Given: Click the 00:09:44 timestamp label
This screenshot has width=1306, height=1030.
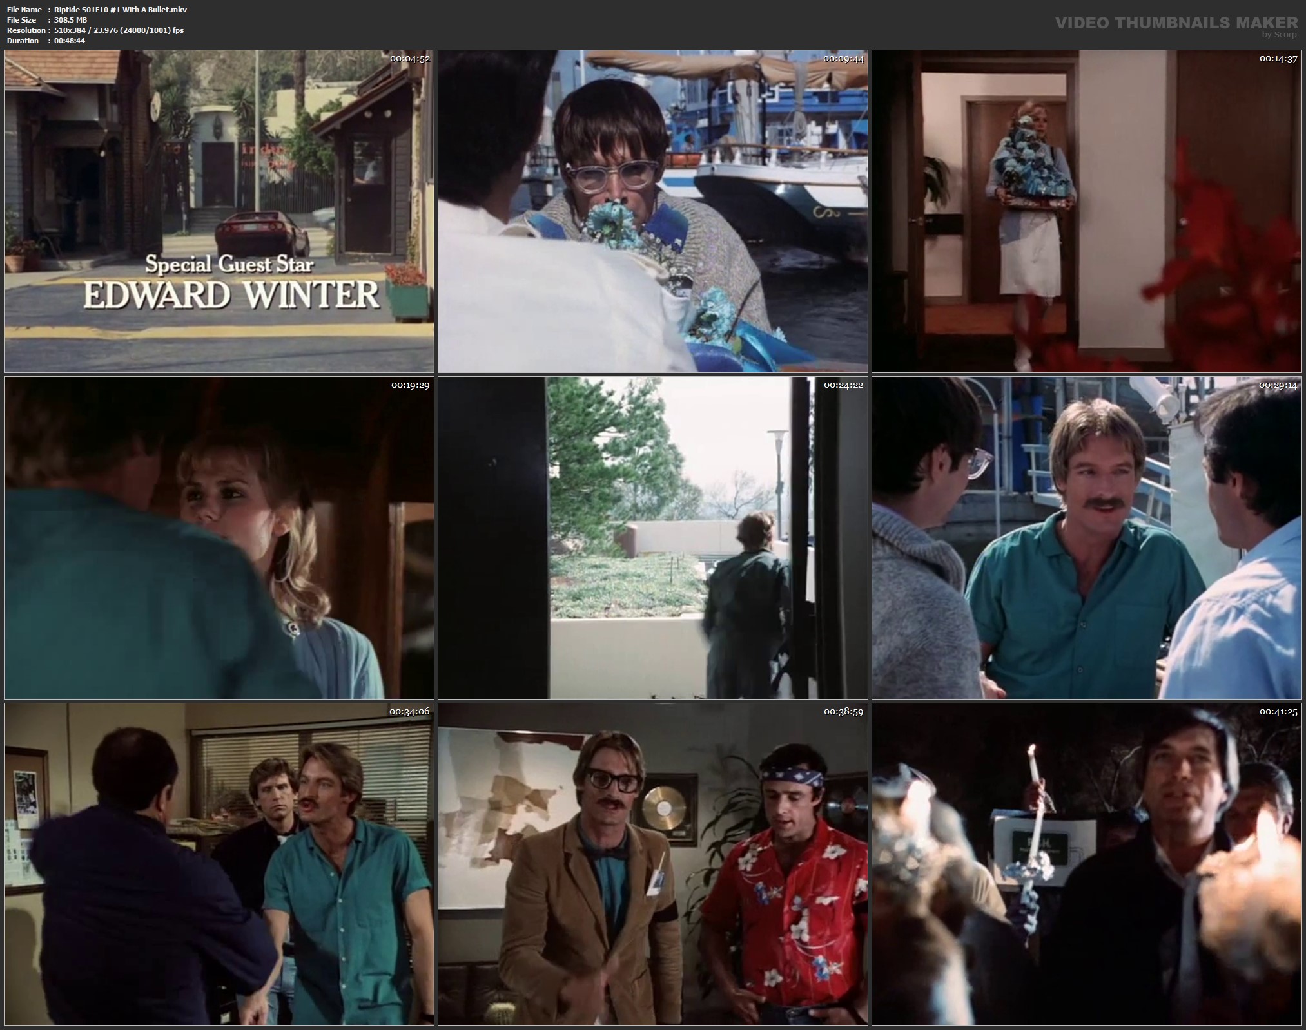Looking at the screenshot, I should (843, 59).
